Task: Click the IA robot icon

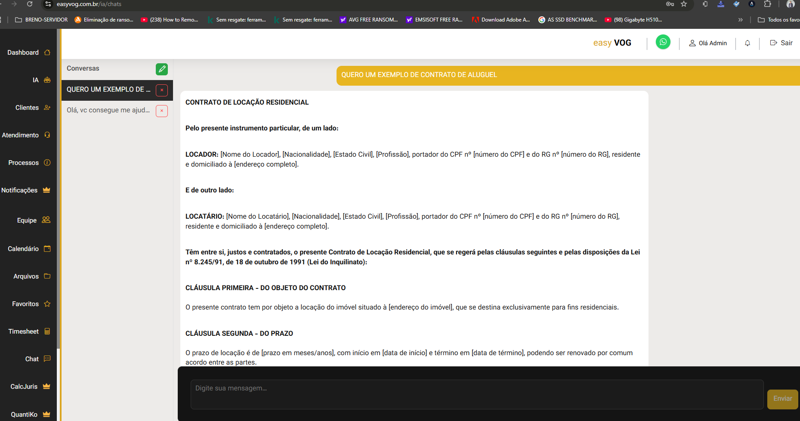Action: pyautogui.click(x=47, y=80)
